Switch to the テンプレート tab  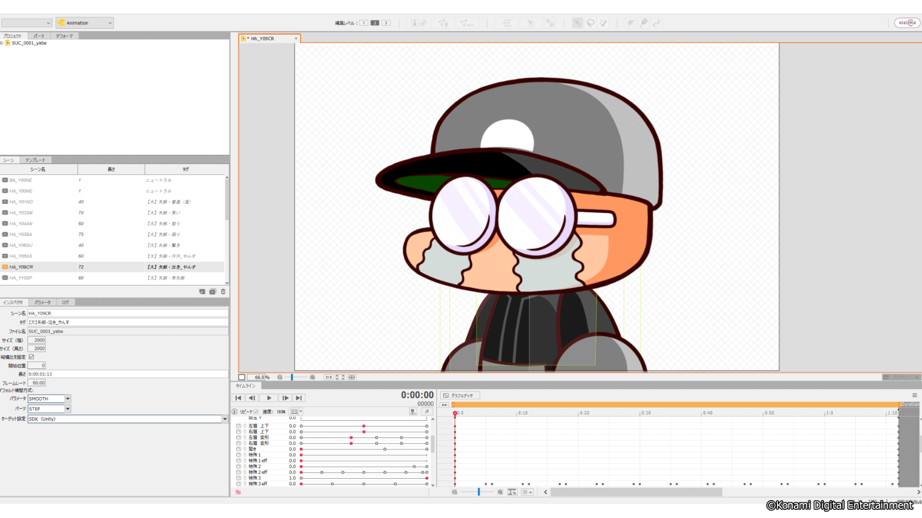(x=35, y=160)
